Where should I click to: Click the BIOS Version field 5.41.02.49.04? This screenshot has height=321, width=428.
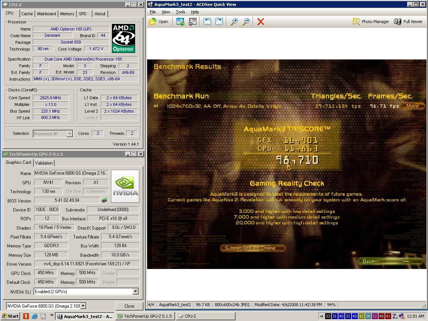click(x=67, y=200)
